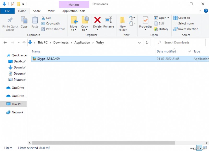
Task: Click Application in breadcrumb path
Action: tap(82, 42)
